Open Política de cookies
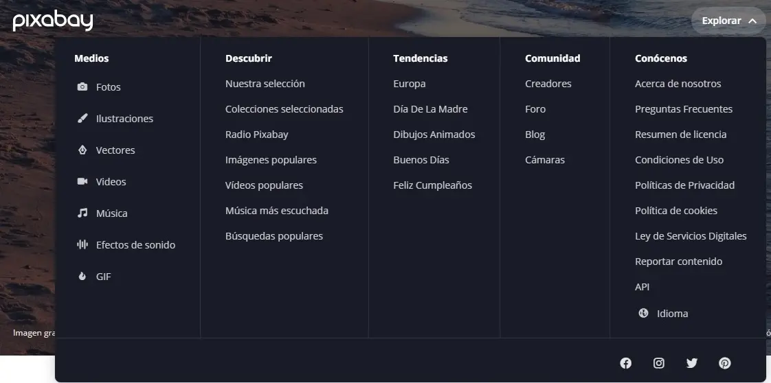The height and width of the screenshot is (383, 771). (x=676, y=211)
